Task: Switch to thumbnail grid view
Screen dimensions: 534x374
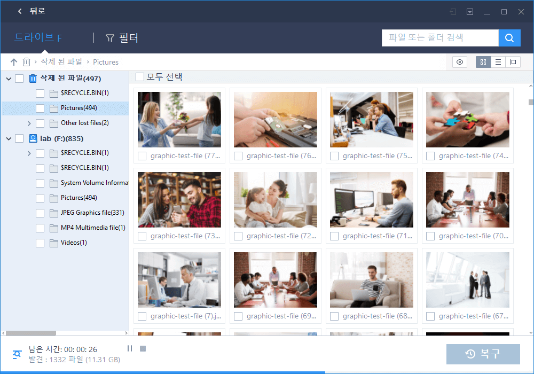Action: click(x=483, y=62)
